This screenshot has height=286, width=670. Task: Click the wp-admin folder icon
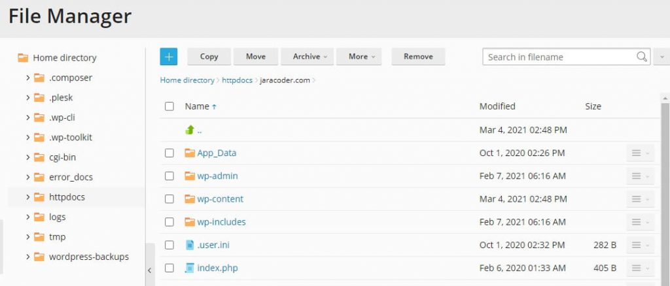[x=190, y=176]
